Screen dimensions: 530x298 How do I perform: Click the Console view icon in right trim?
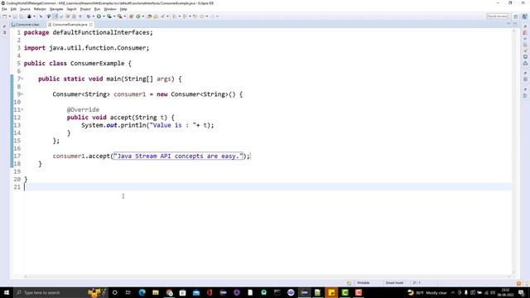[525, 57]
